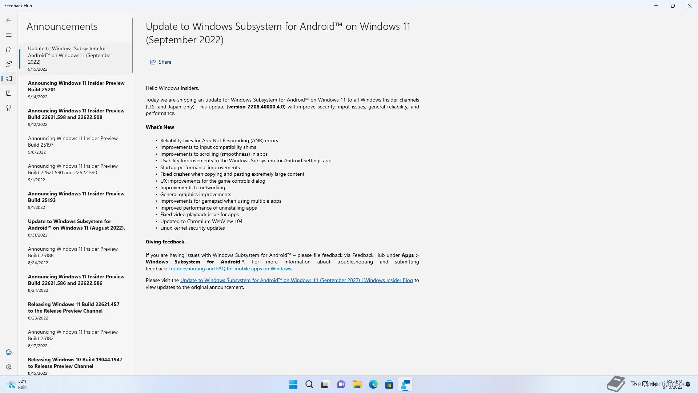Open the August 2022 Android subsystem update
This screenshot has height=393, width=698.
pos(76,228)
